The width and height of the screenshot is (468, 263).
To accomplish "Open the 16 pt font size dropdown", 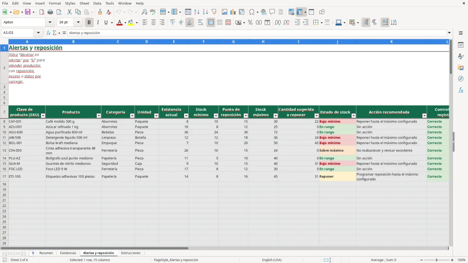I will click(78, 23).
